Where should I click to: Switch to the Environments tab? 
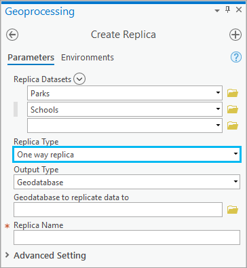coord(88,58)
